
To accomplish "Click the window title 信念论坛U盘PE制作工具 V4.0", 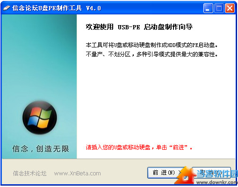I will click(x=57, y=8).
